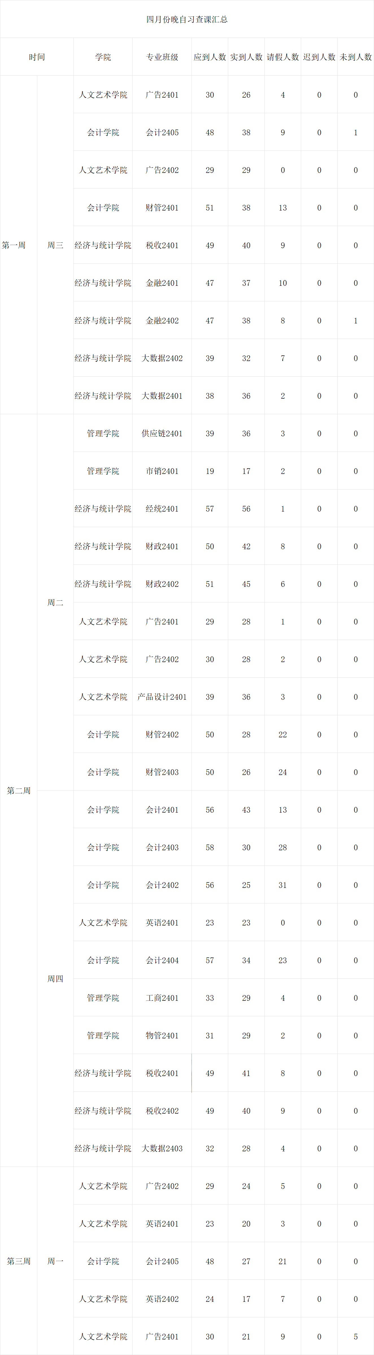Click 会计学院 cell in 会计2404 row
The width and height of the screenshot is (374, 1355).
click(103, 961)
